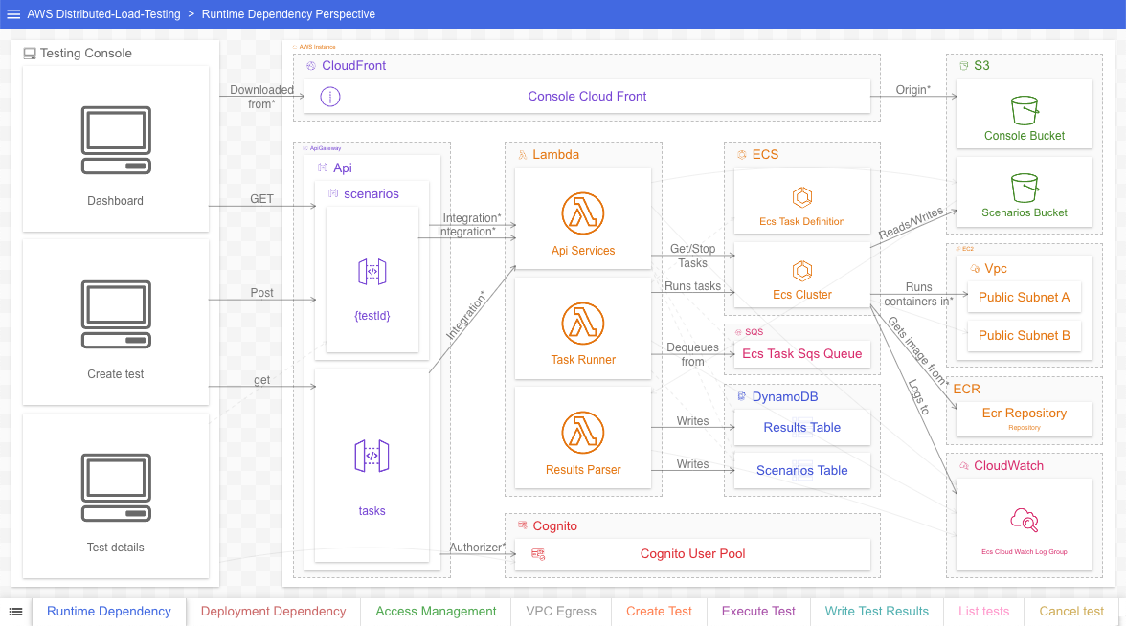This screenshot has width=1126, height=626.
Task: Select the Results Parser lambda icon
Action: click(583, 433)
